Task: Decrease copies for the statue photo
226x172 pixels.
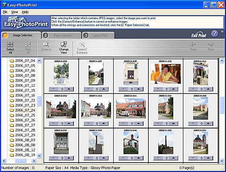Action: click(53, 89)
